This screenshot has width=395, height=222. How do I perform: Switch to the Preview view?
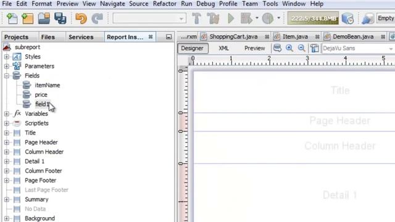point(254,48)
